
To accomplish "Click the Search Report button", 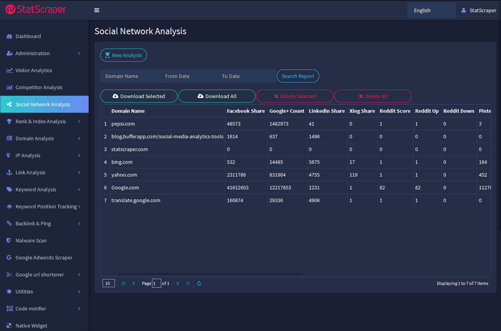I will tap(298, 76).
